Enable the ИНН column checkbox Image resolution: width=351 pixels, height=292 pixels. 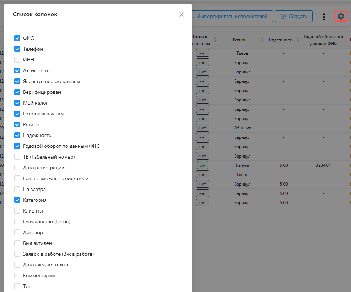point(17,60)
